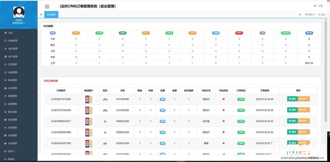Click the cloud logo in the header

pyautogui.click(x=47, y=7)
